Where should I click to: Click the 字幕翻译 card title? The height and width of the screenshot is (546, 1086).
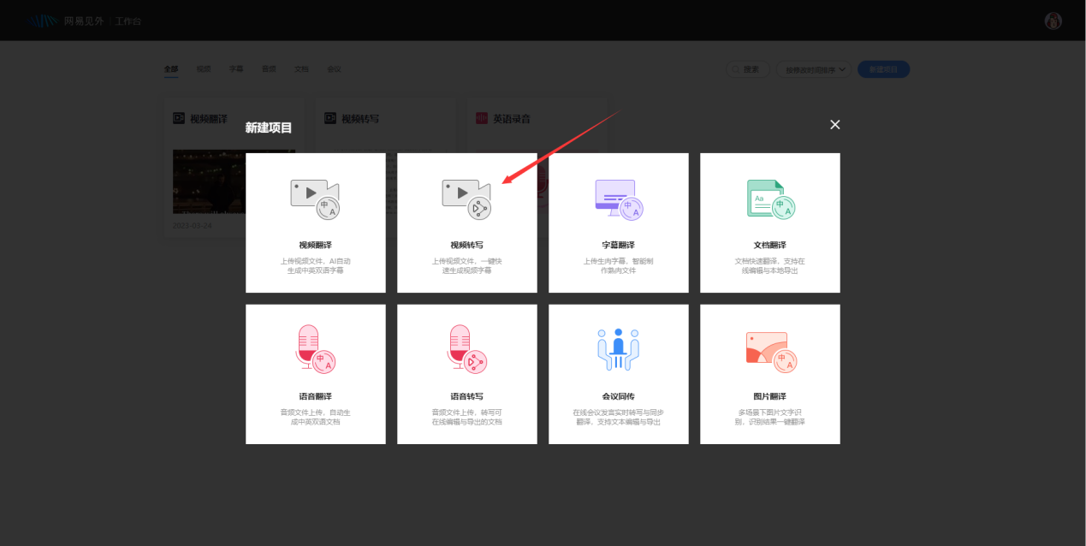coord(619,245)
